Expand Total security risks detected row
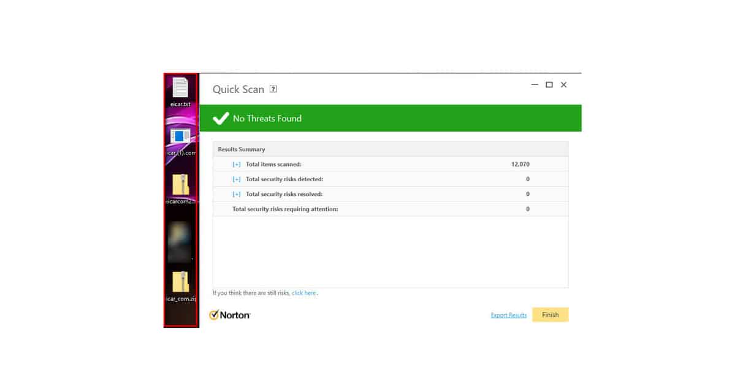 (x=237, y=179)
